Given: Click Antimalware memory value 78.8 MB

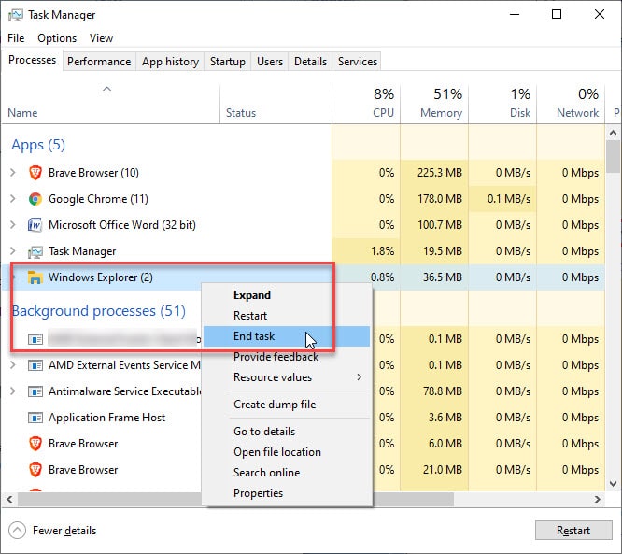Looking at the screenshot, I should tap(443, 391).
